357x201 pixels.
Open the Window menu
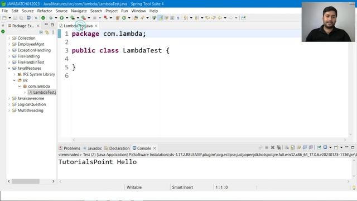click(x=138, y=11)
